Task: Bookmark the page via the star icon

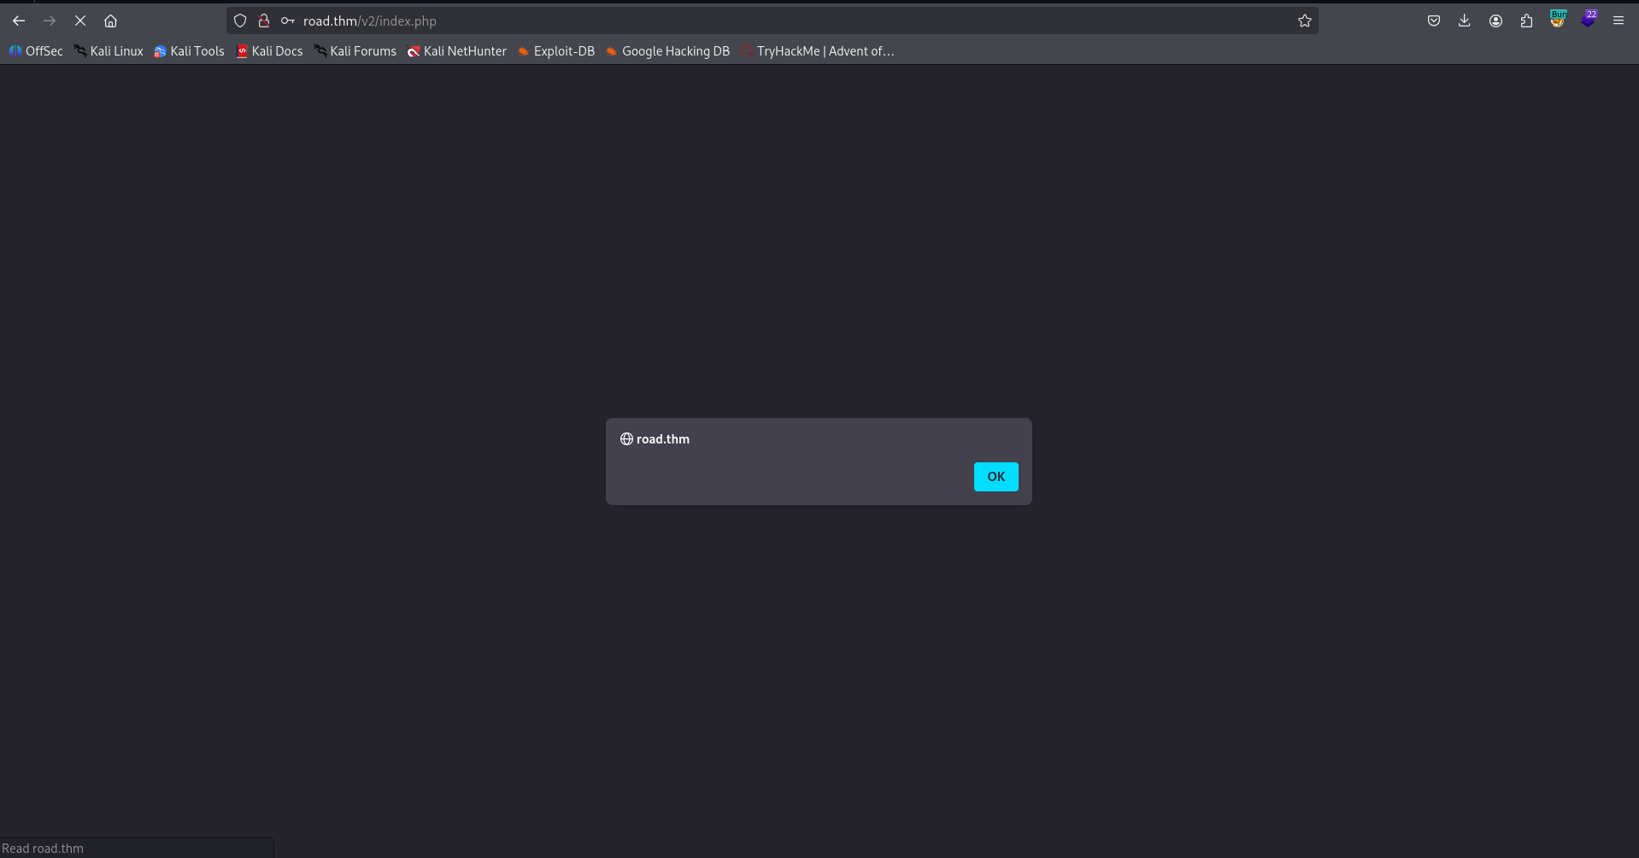Action: [1304, 21]
